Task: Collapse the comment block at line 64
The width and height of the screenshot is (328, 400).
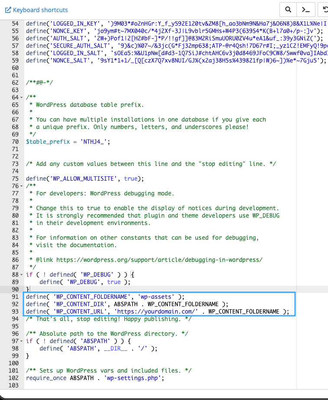Action: click(x=22, y=97)
